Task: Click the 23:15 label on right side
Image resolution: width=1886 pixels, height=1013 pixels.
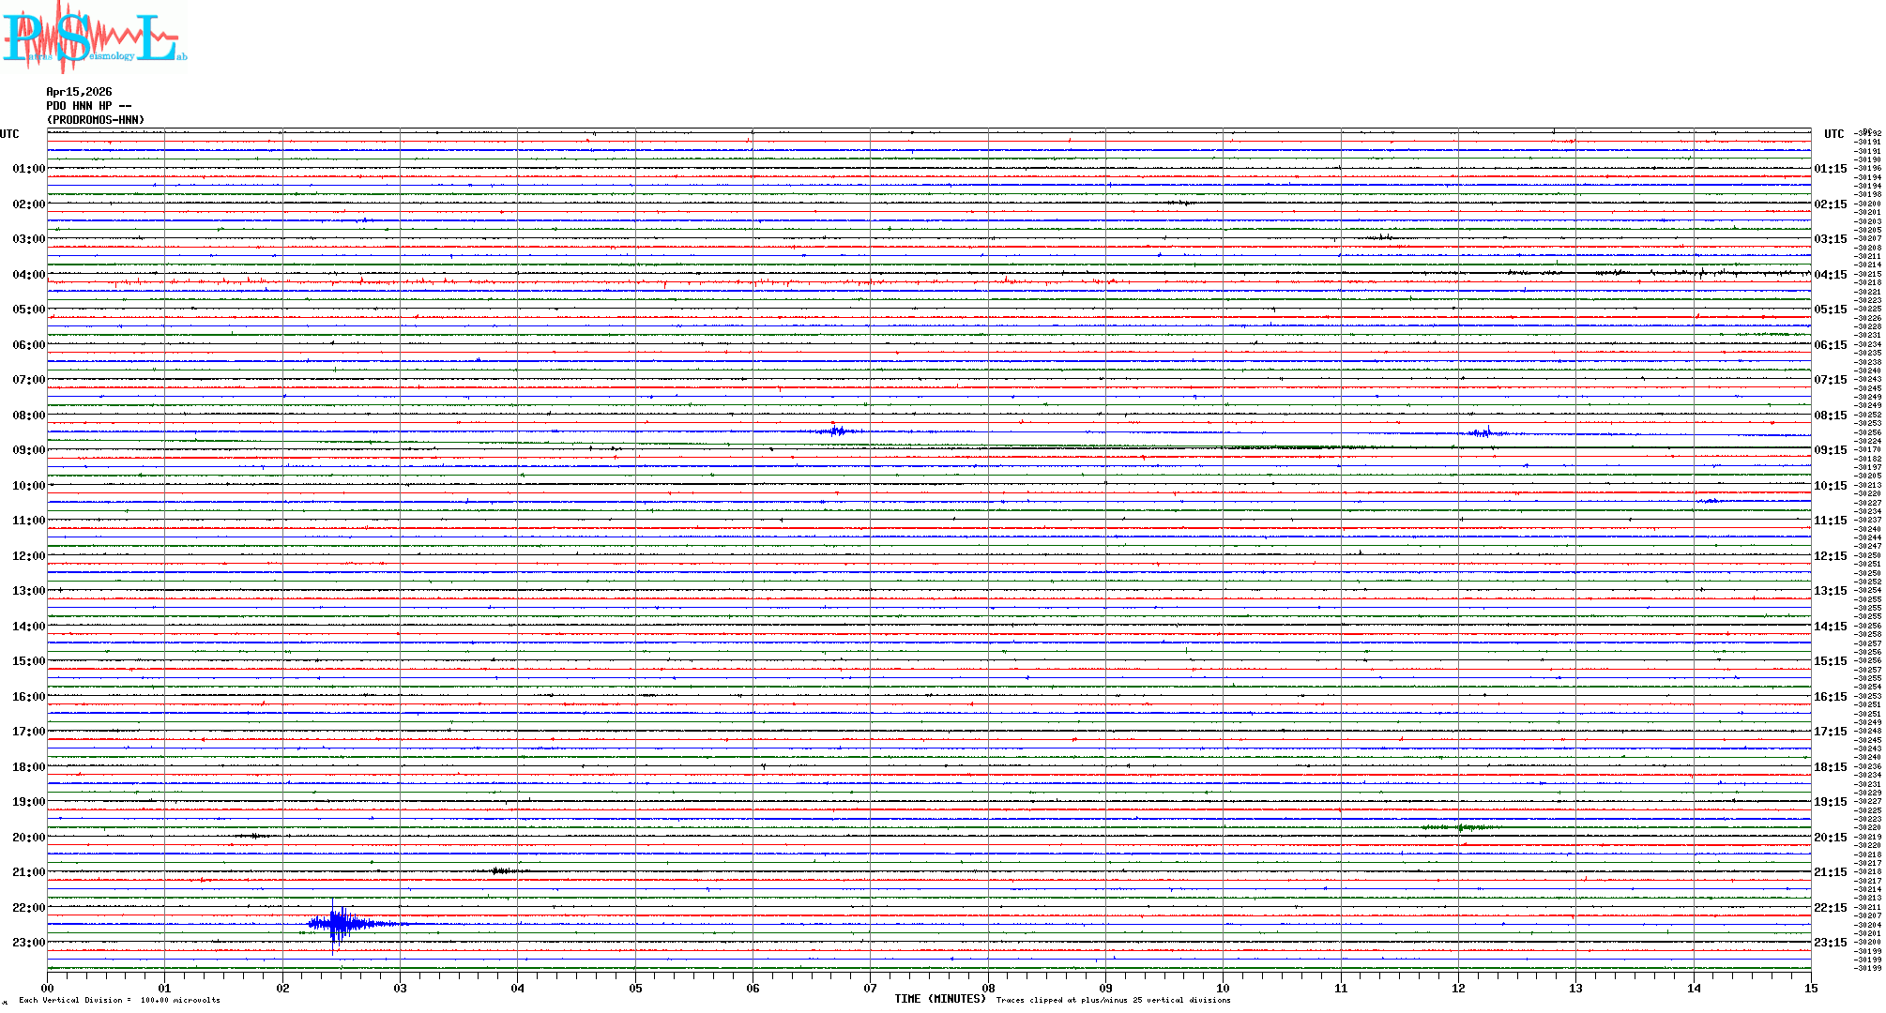Action: [1830, 943]
